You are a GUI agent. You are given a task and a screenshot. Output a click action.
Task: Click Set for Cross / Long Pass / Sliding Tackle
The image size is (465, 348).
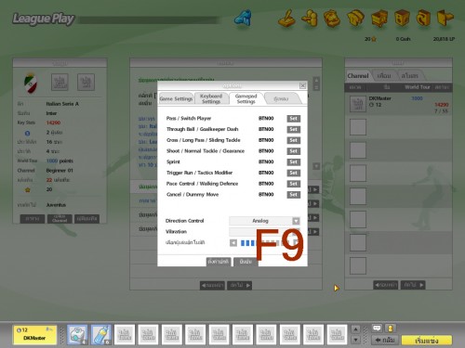(x=293, y=140)
